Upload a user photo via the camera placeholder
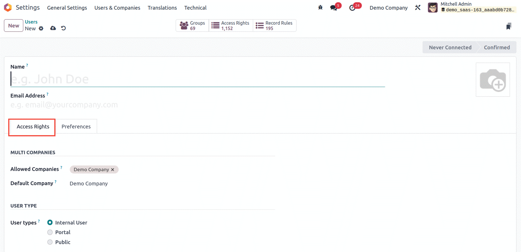Image resolution: width=521 pixels, height=252 pixels. coord(493,80)
